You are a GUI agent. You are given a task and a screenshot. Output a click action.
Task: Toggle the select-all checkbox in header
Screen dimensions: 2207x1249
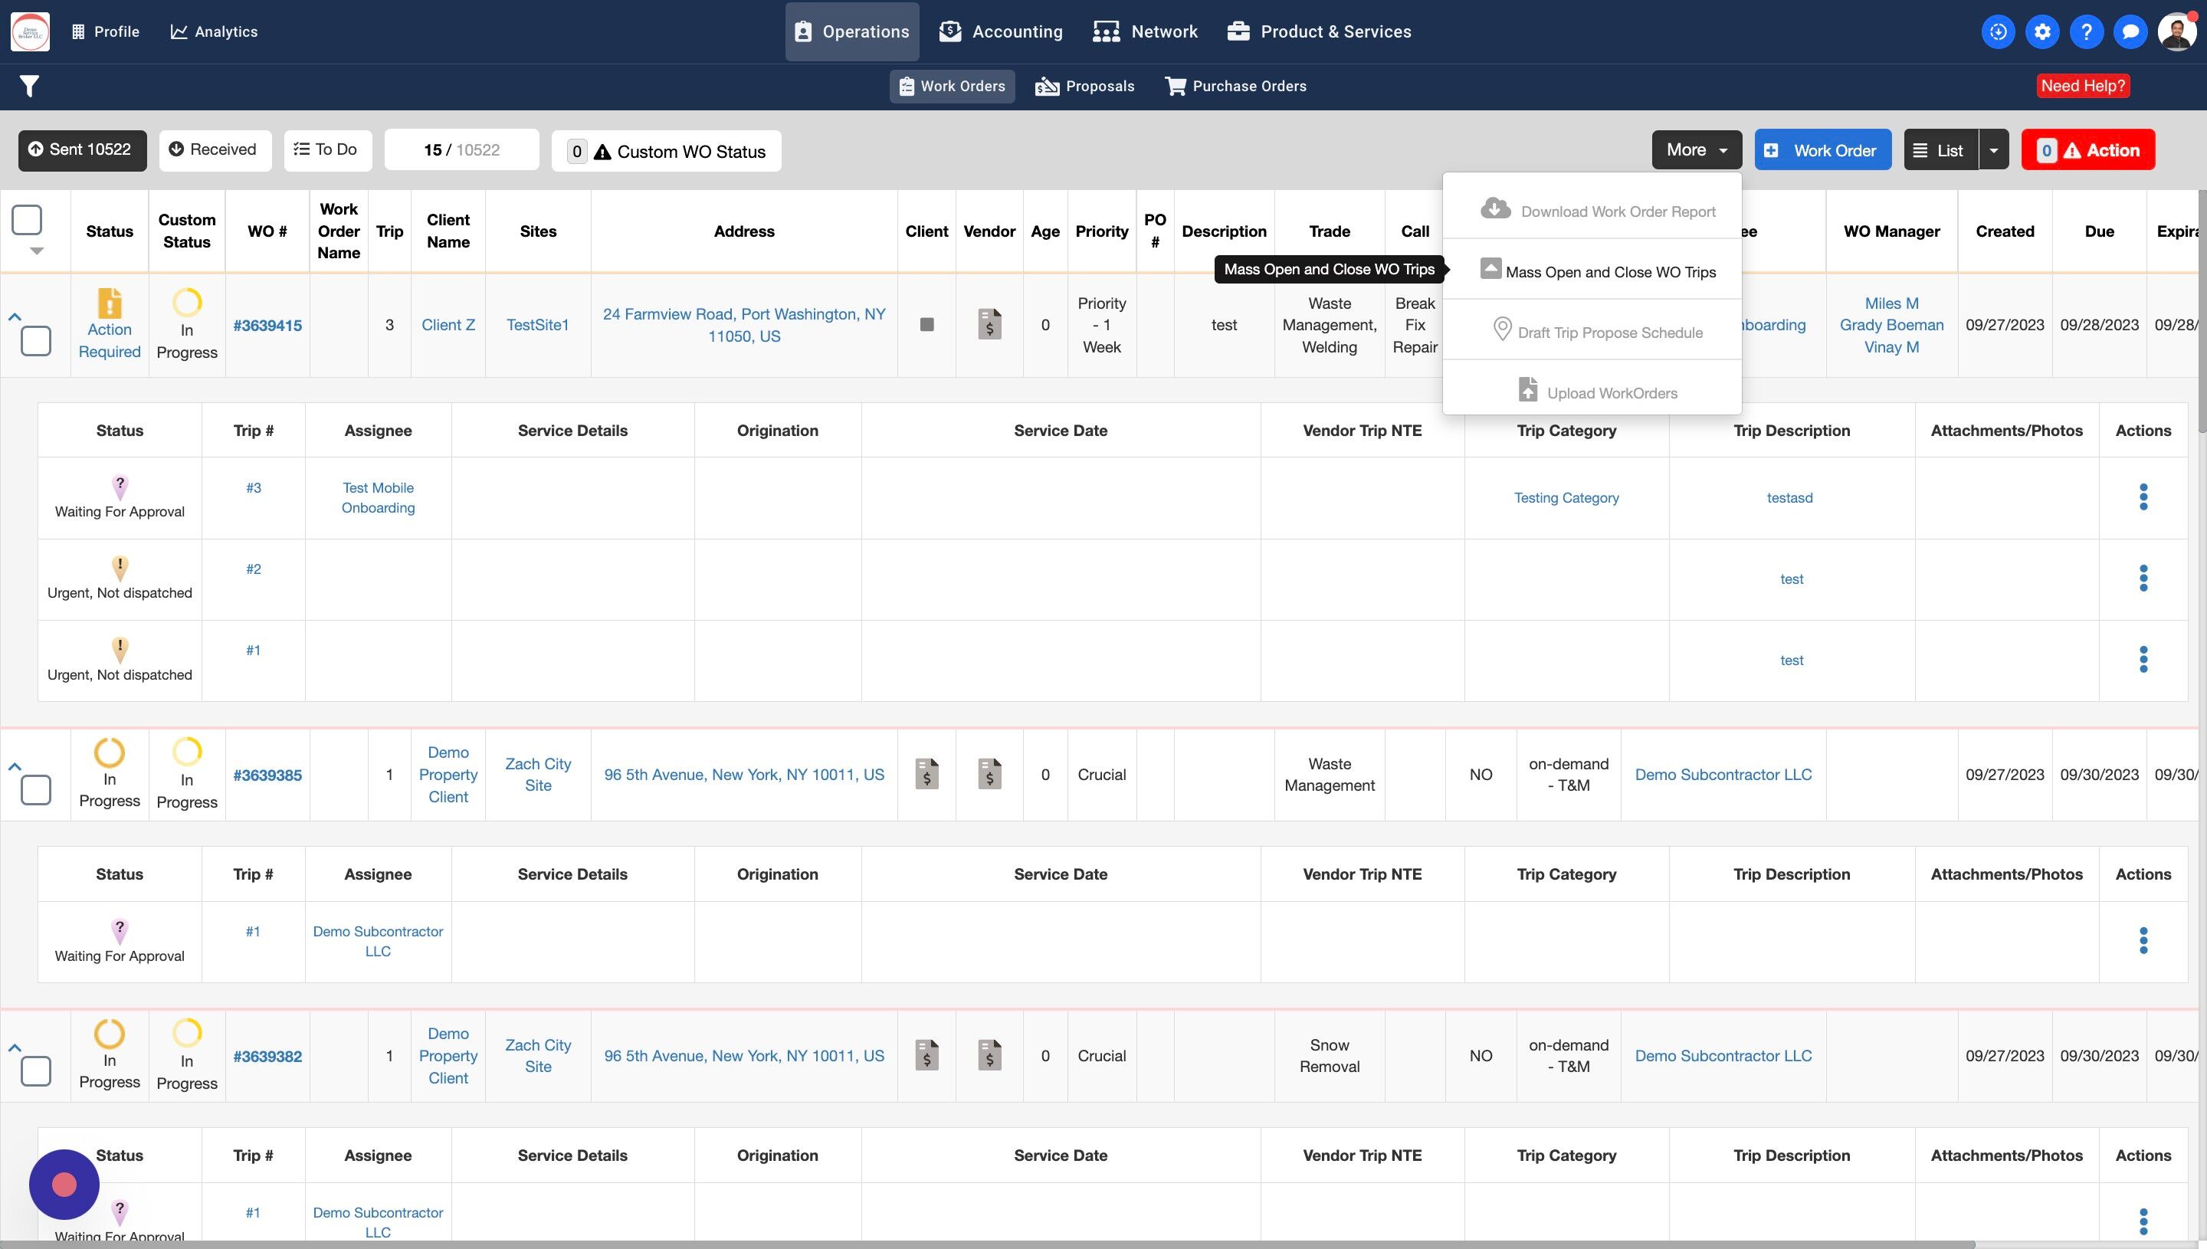point(27,220)
